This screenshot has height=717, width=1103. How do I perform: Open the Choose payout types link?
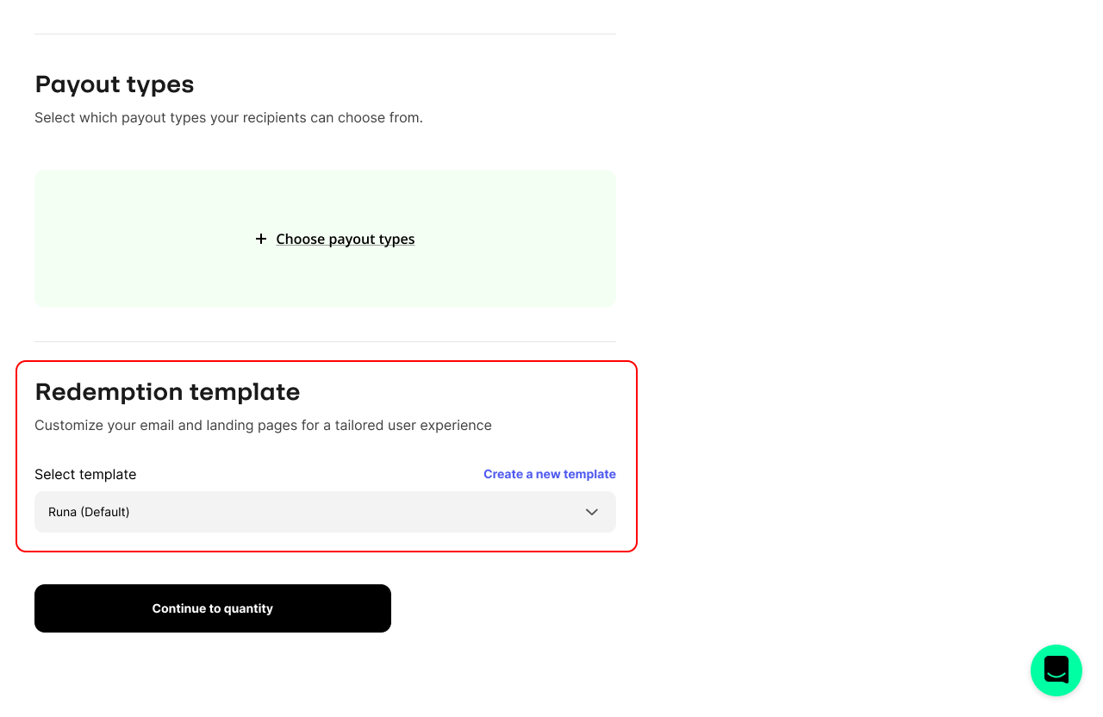346,239
